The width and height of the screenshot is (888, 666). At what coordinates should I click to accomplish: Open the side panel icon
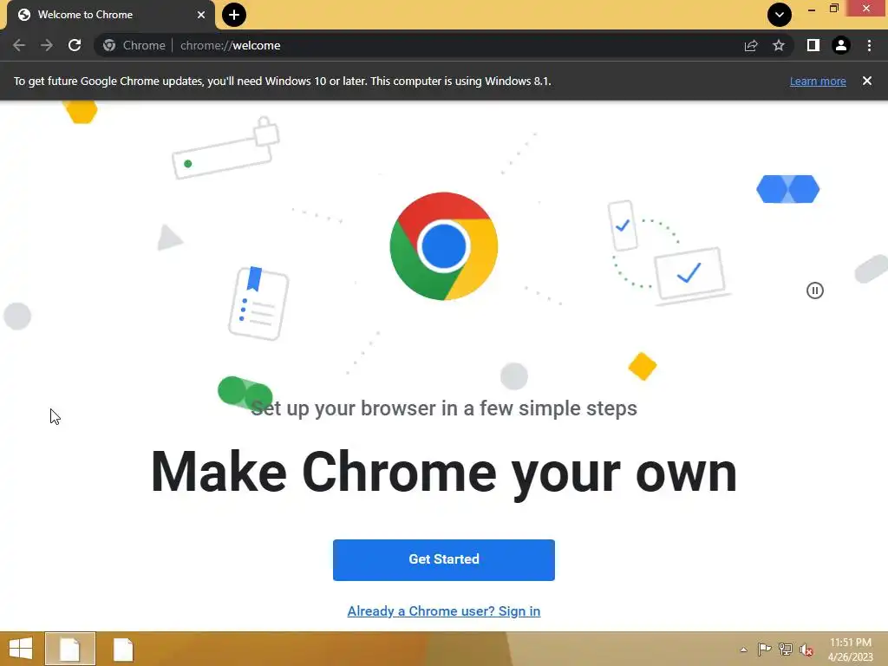(813, 45)
